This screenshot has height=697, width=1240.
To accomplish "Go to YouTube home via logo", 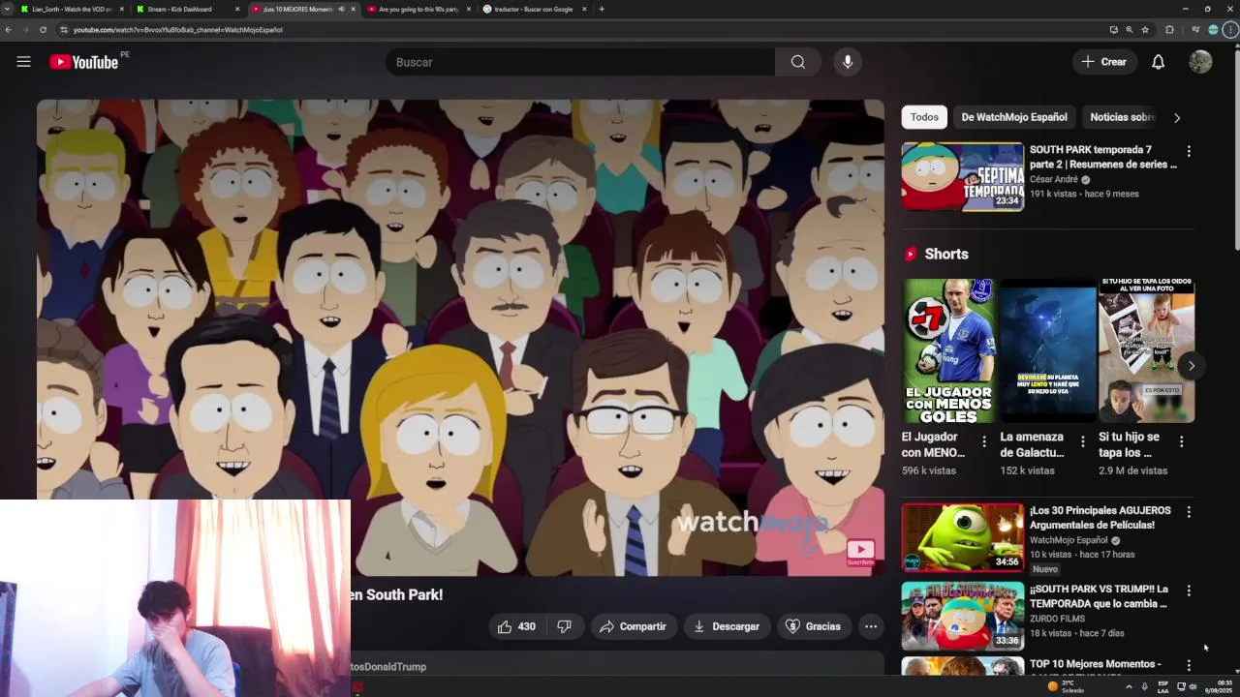I will point(84,62).
